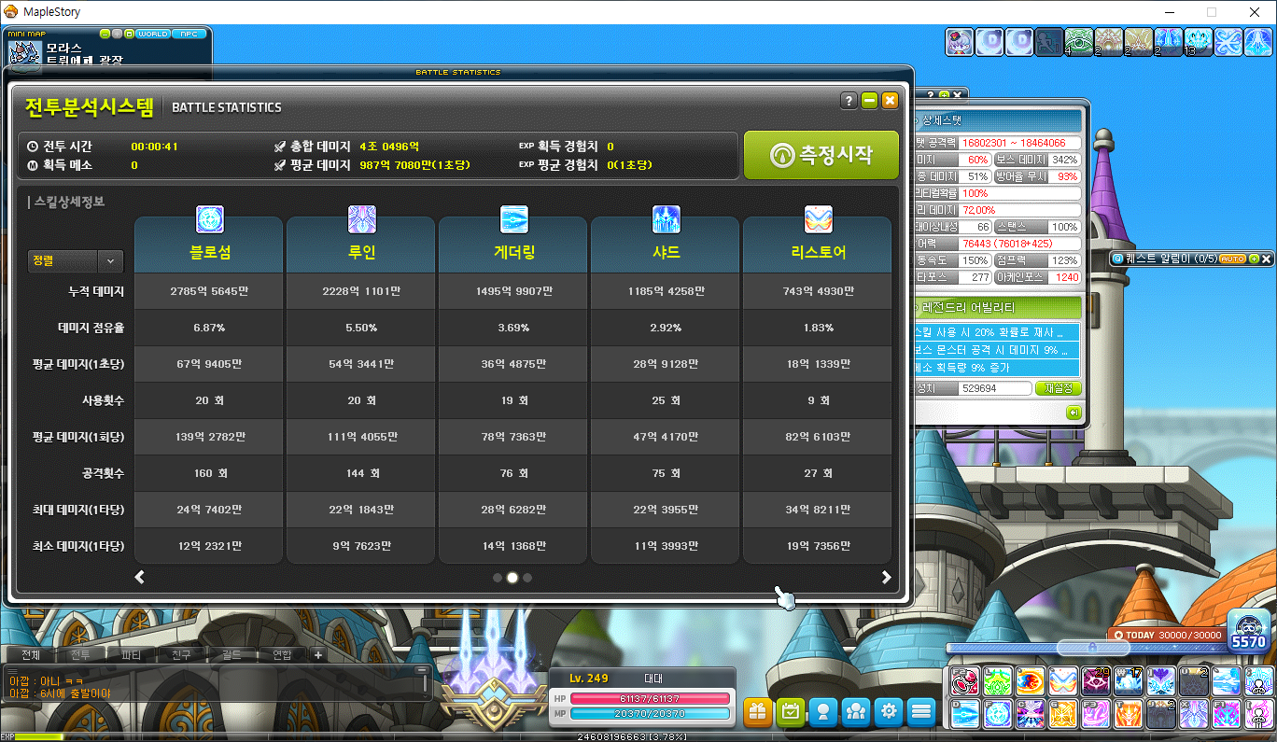The width and height of the screenshot is (1277, 742).
Task: Select the 게더링 skill icon
Action: pyautogui.click(x=512, y=219)
